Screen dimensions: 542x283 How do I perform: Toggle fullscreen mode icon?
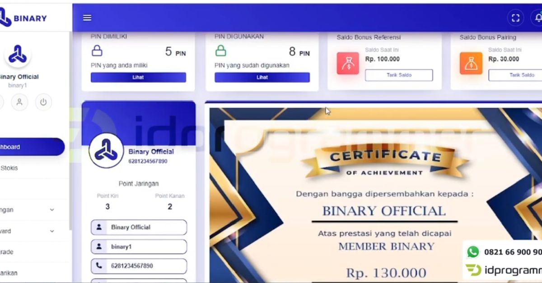(x=515, y=18)
